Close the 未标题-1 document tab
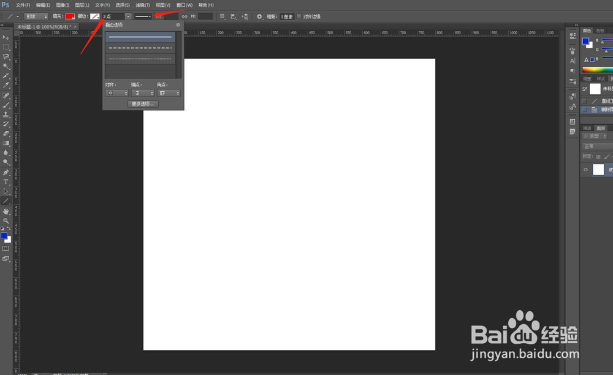 [75, 26]
